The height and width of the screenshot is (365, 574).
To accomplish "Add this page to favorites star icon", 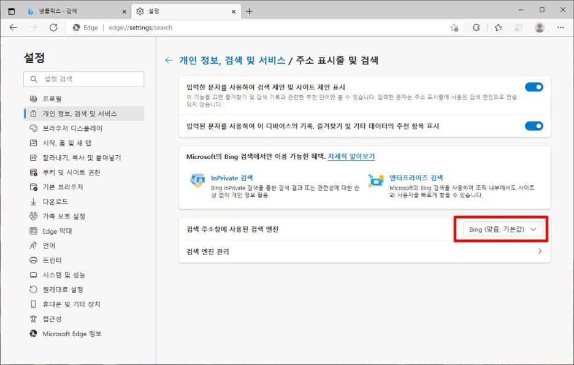I will (454, 28).
